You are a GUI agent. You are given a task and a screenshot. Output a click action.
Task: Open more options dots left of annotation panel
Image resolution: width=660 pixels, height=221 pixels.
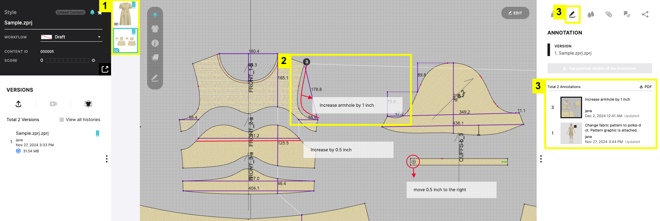point(541,159)
